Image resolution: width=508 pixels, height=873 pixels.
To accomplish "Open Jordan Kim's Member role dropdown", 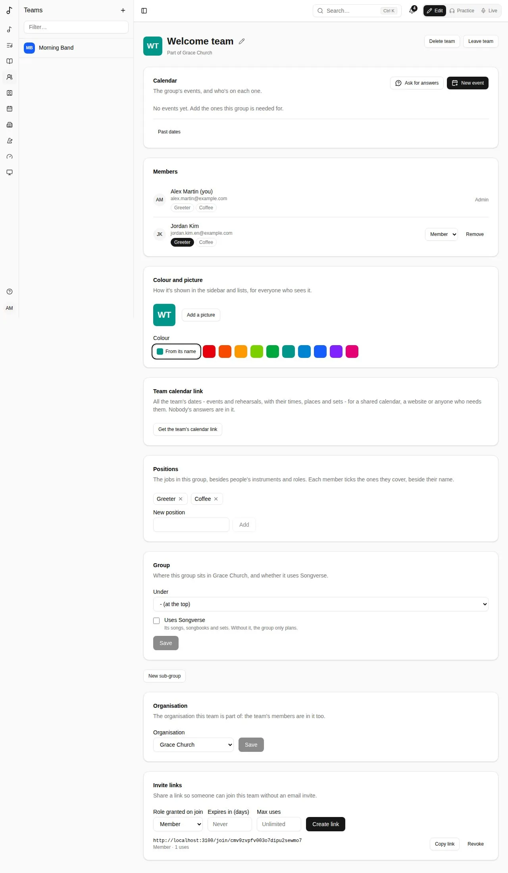I will click(x=441, y=234).
